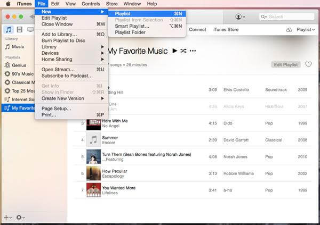The image size is (320, 225).
Task: Click the How Peculiar album artwork
Action: (x=94, y=173)
